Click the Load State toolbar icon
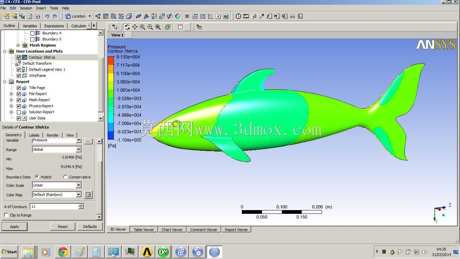Viewport: 460px width, 259px height. pos(14,16)
